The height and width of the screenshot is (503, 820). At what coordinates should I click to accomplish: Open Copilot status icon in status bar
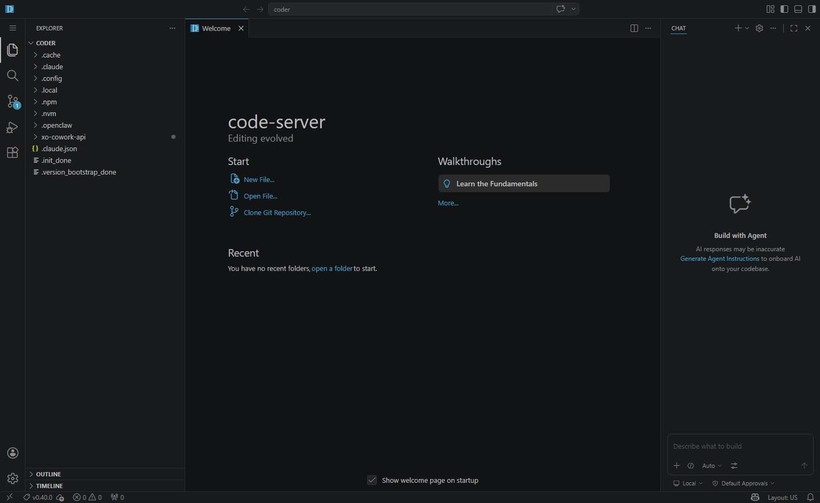click(755, 497)
